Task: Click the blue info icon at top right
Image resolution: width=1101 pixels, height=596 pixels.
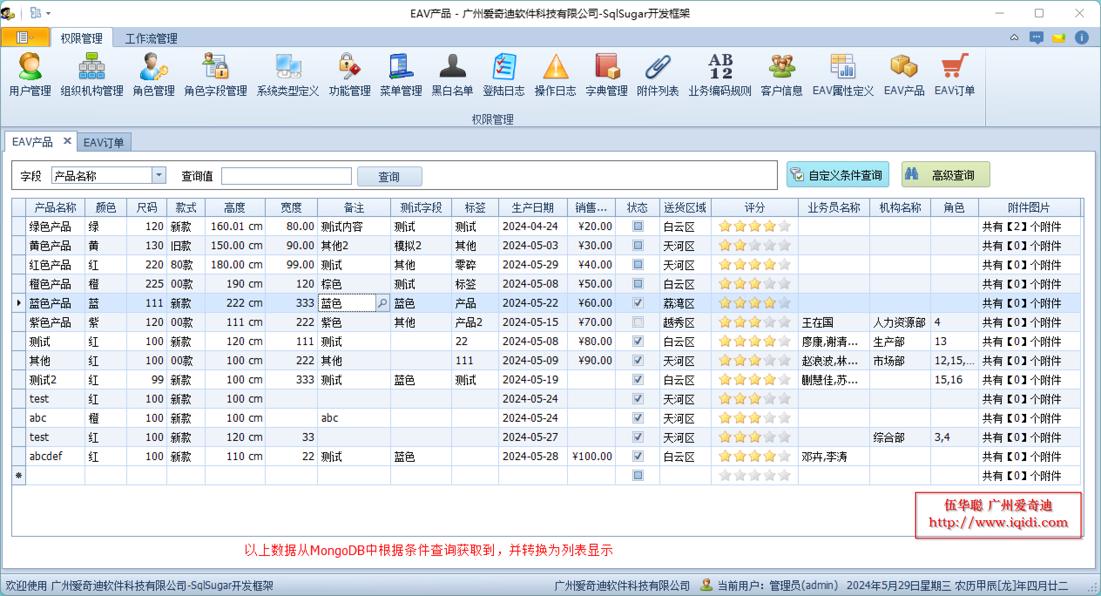Action: (x=1082, y=38)
